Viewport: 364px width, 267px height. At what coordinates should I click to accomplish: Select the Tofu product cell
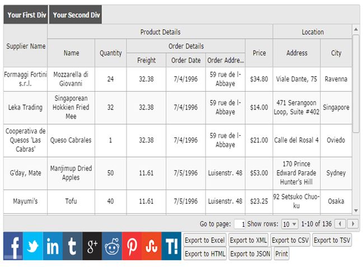[71, 202]
